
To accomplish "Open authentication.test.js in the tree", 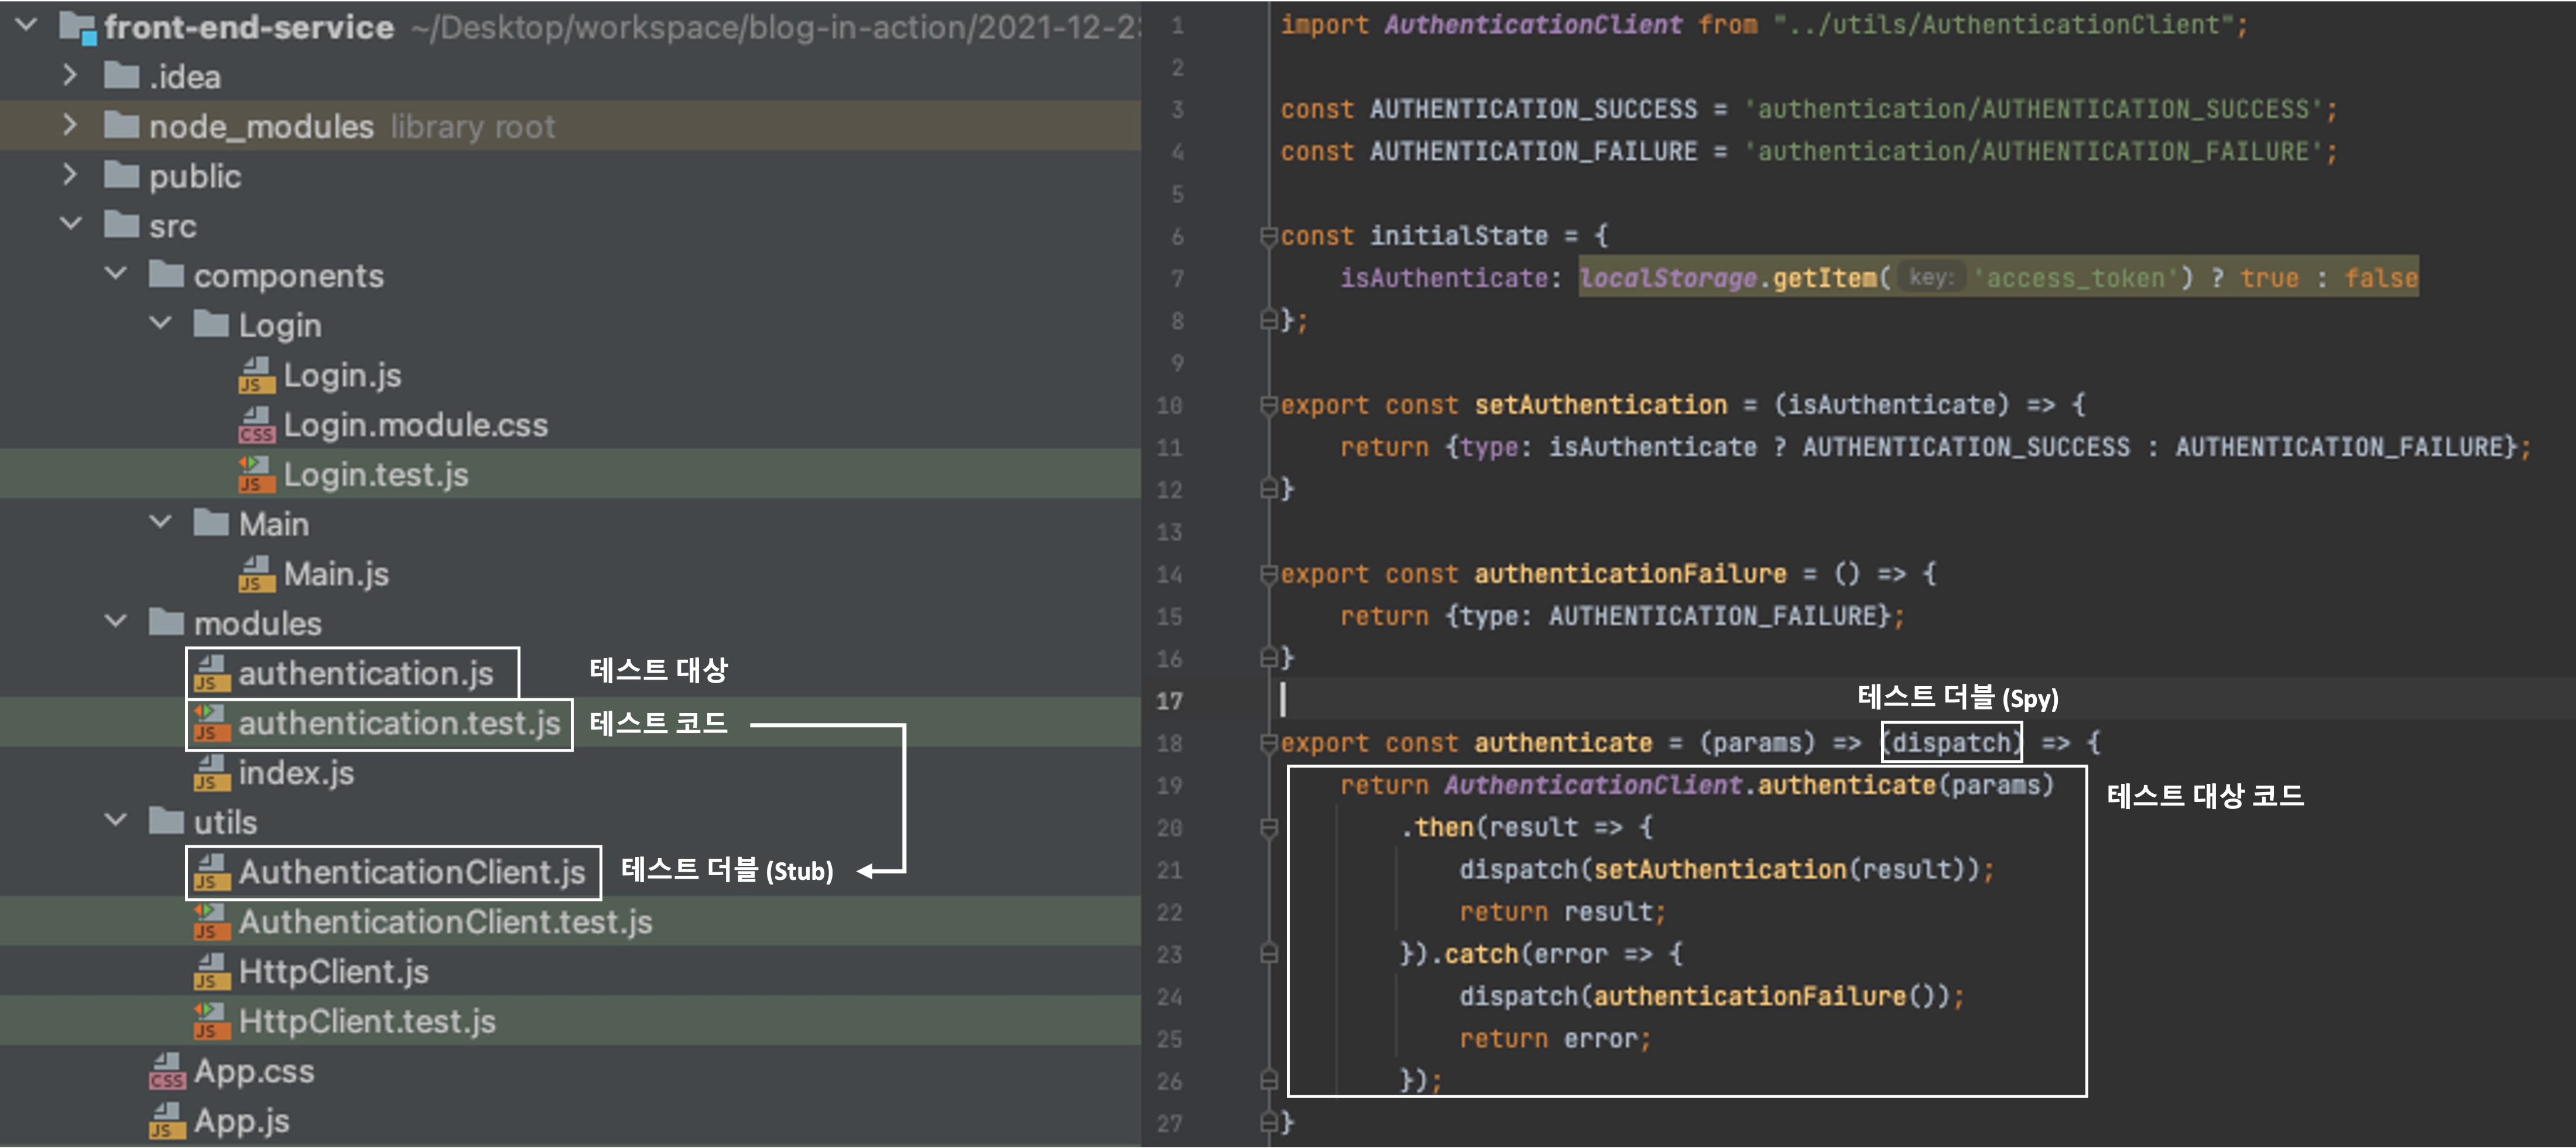I will [x=398, y=723].
